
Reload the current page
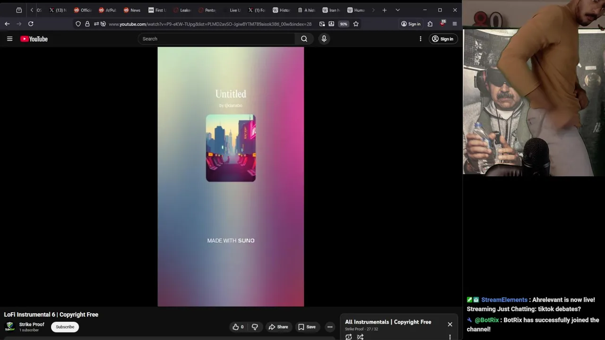[x=31, y=24]
